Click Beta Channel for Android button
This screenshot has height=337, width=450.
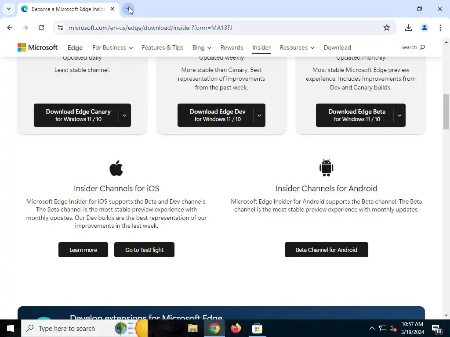coord(327,250)
